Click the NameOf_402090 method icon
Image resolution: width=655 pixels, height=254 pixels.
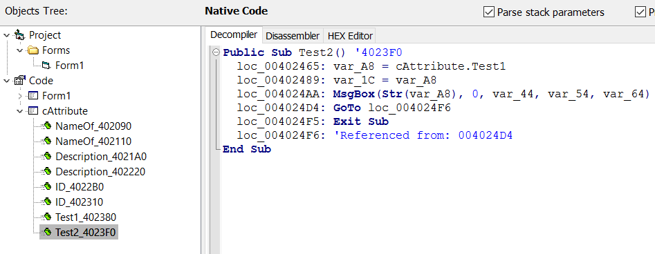click(47, 126)
